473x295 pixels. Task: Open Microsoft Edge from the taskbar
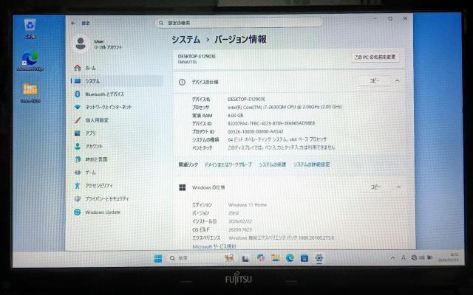point(290,258)
